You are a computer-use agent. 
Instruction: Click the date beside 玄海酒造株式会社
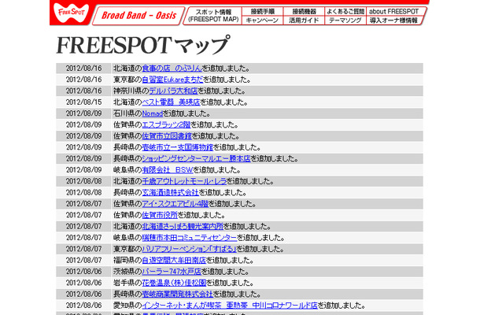83,193
